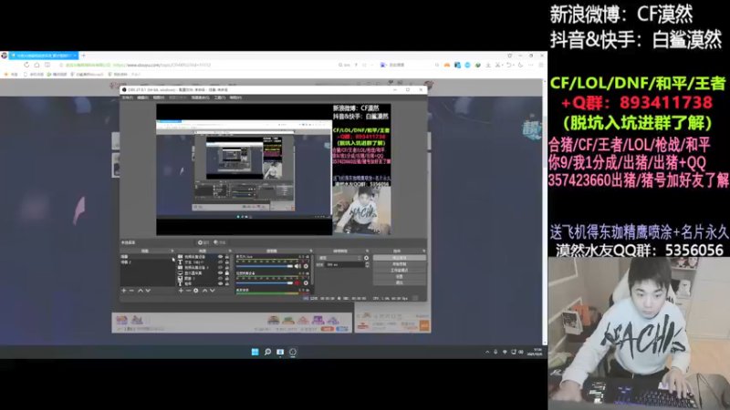
Task: Toggle visibility of the last text source row
Action: [220, 283]
